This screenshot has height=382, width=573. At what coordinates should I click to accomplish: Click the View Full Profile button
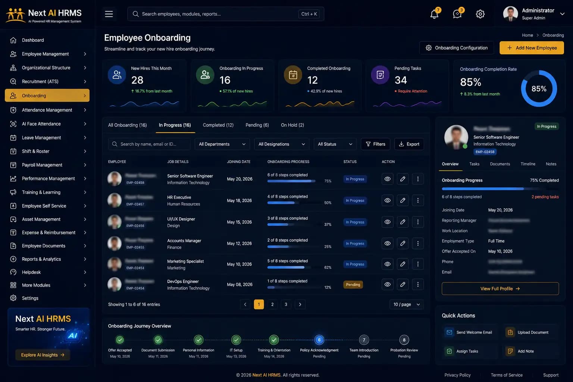pyautogui.click(x=500, y=289)
